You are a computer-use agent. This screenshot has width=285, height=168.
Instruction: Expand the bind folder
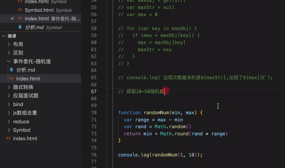(9, 104)
